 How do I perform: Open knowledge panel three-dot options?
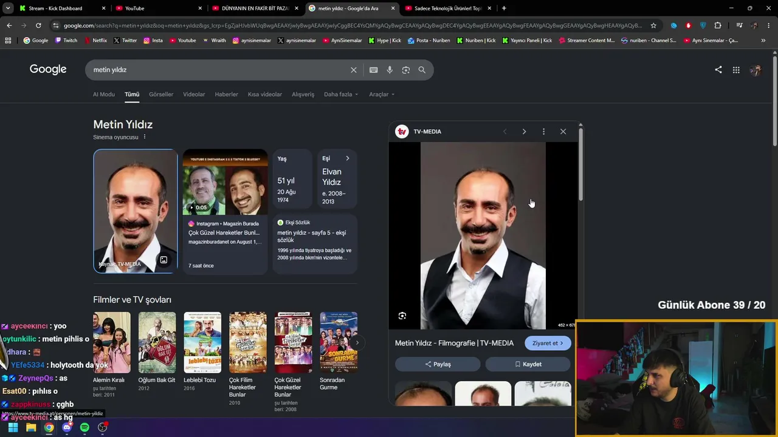[x=145, y=137]
